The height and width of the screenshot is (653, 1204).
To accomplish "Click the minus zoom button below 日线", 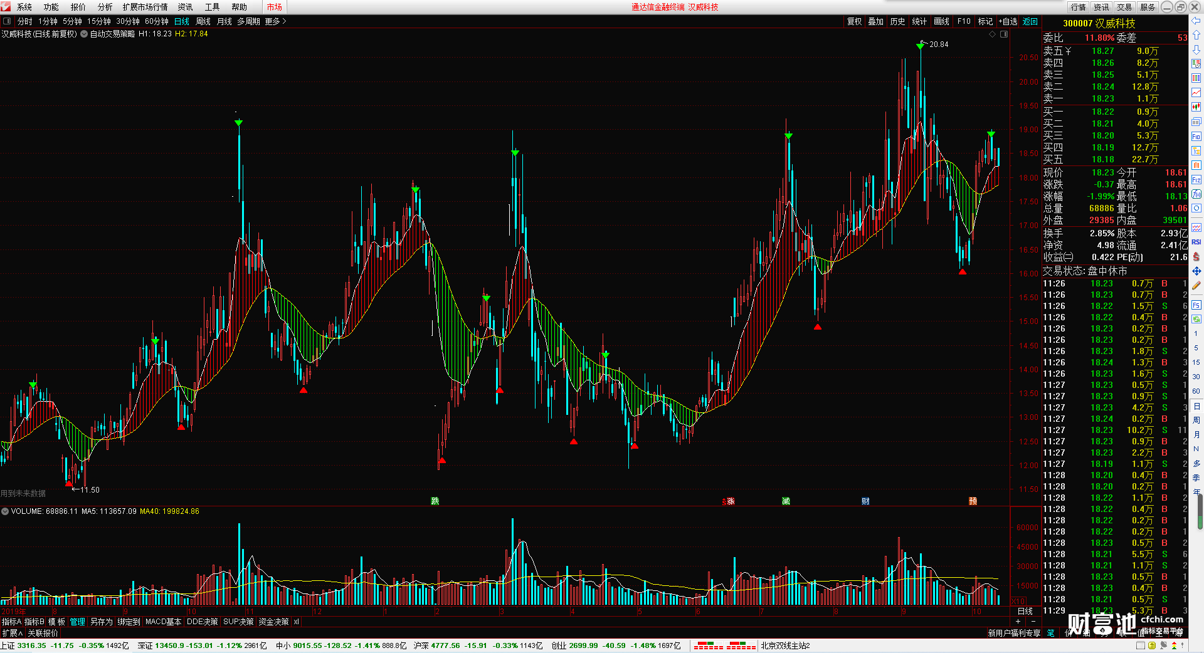I will pos(1033,621).
